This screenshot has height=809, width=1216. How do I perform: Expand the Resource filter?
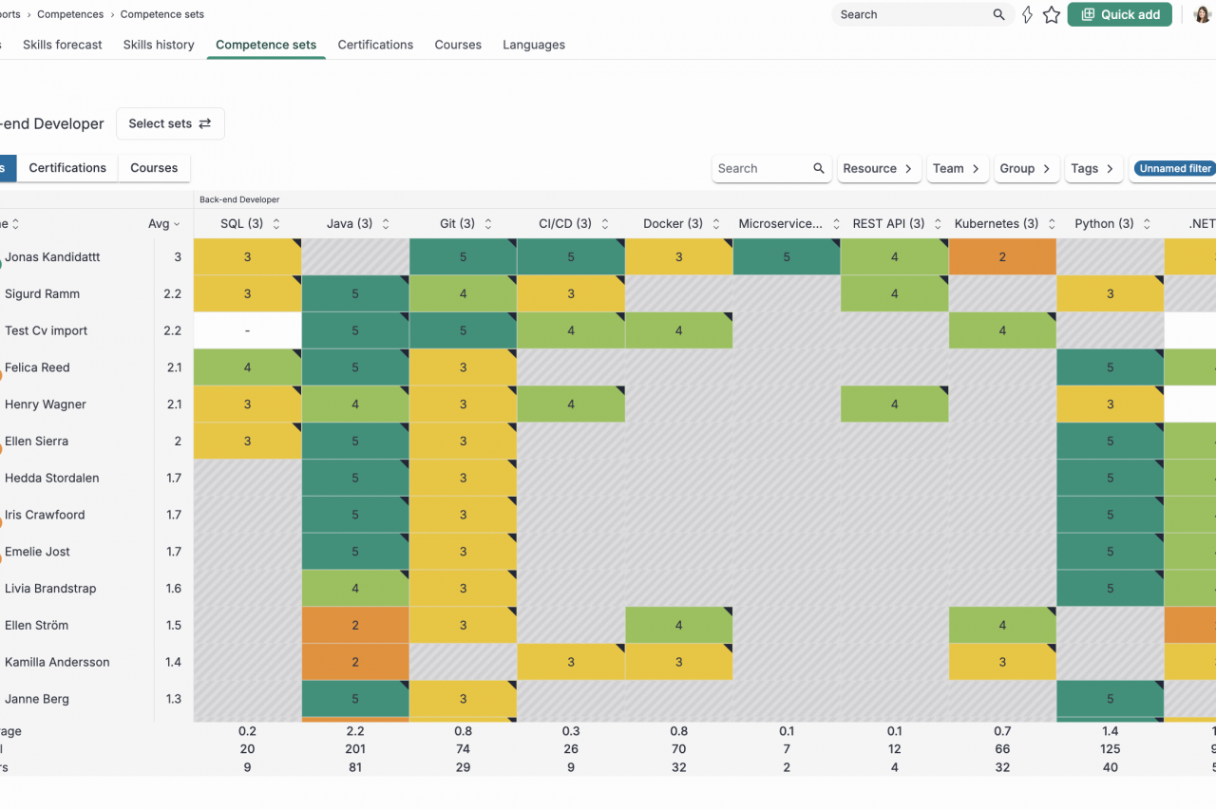(878, 169)
